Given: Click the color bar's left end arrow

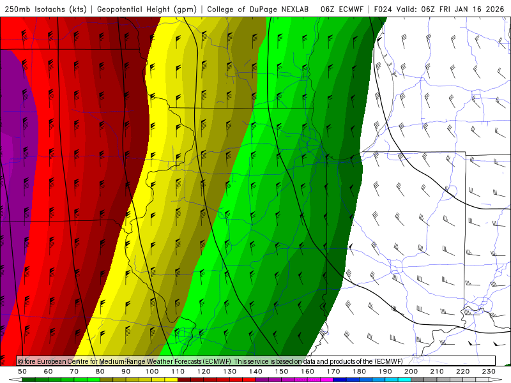Looking at the screenshot, I should (x=15, y=380).
